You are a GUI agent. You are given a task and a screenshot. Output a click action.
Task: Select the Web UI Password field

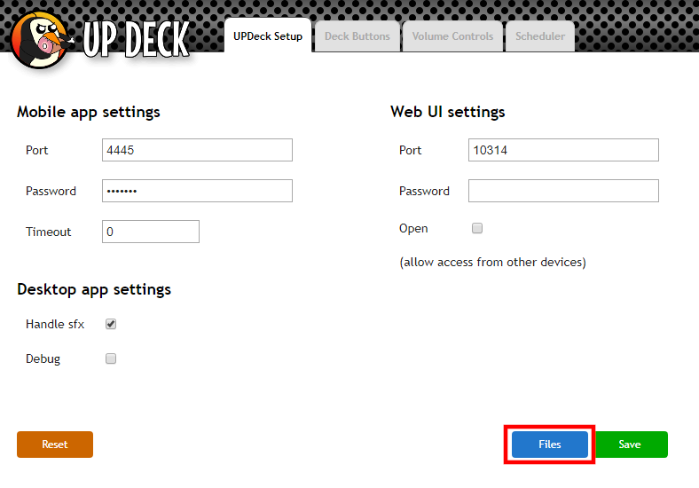click(x=563, y=191)
